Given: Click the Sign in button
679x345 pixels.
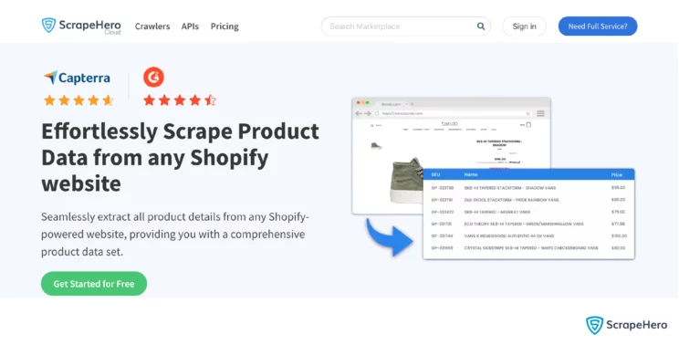Looking at the screenshot, I should point(524,26).
